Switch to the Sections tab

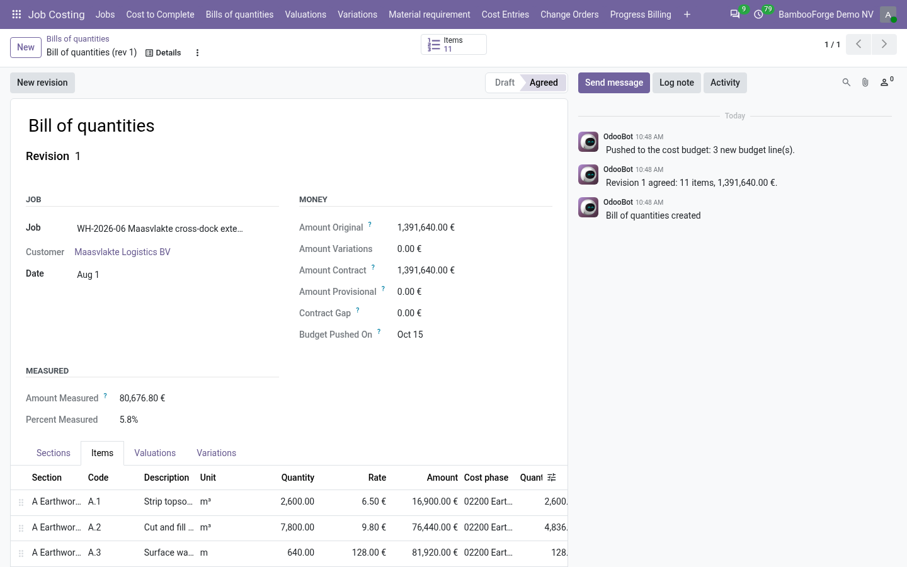coord(54,453)
